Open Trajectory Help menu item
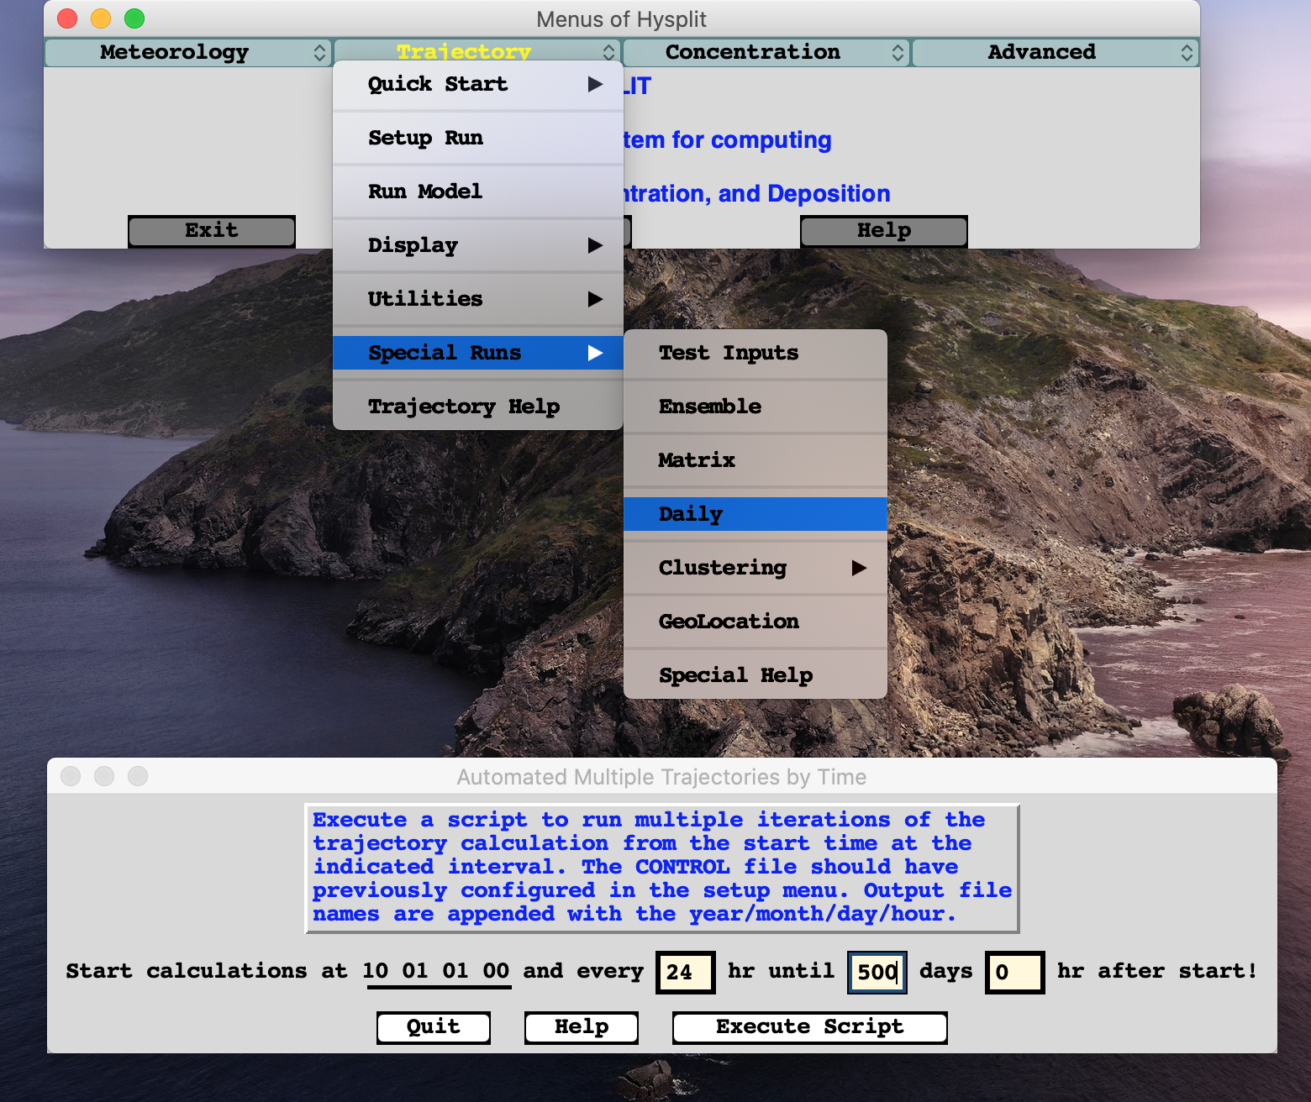1311x1102 pixels. (478, 407)
